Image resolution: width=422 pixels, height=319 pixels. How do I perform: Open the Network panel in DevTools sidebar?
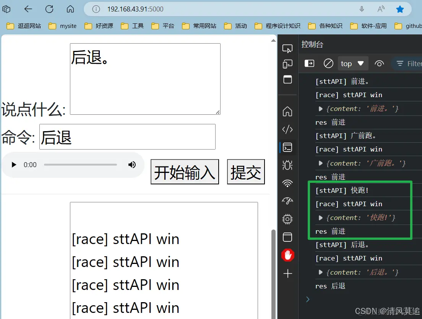pyautogui.click(x=287, y=183)
